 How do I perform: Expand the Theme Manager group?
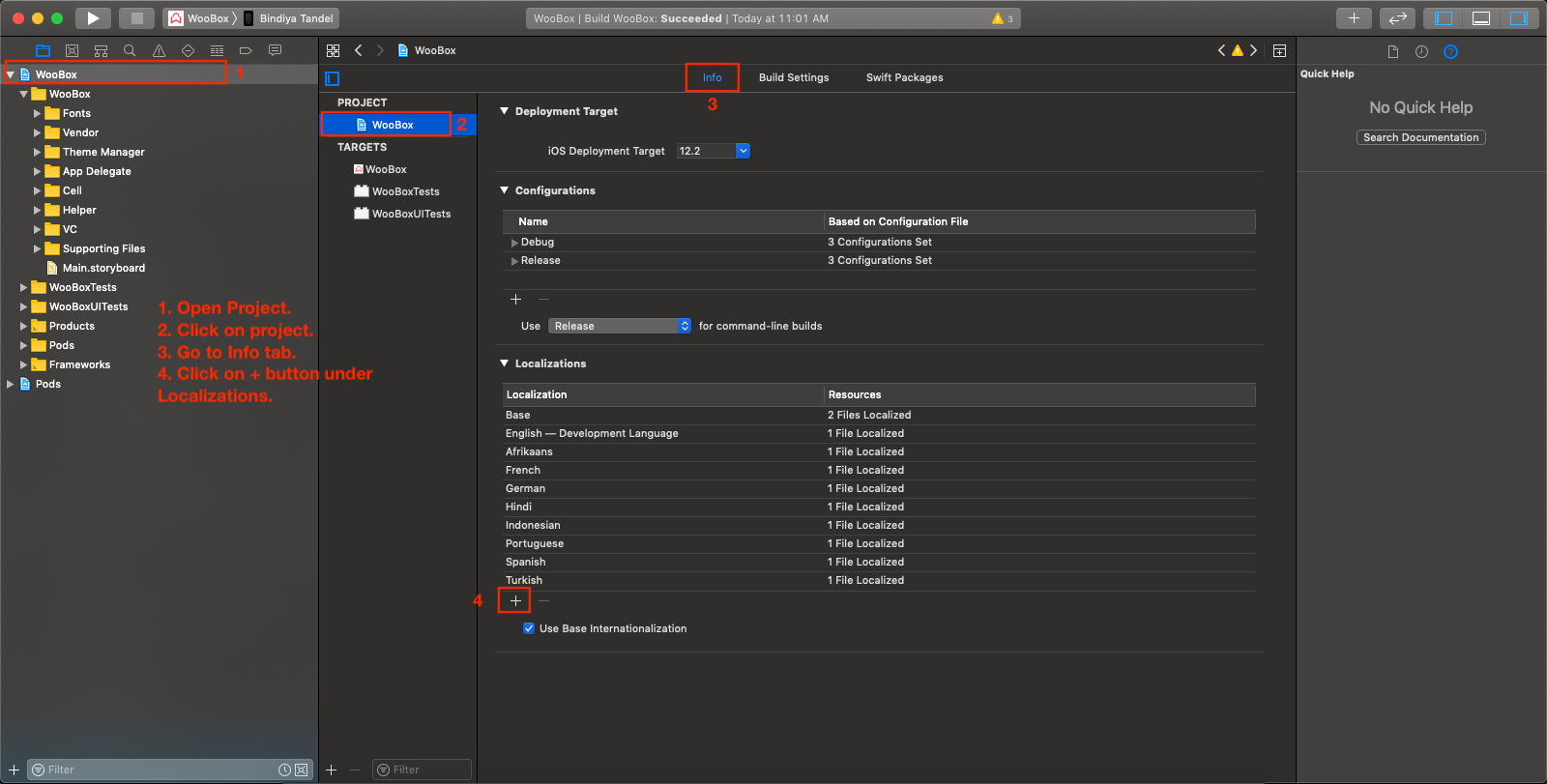37,152
